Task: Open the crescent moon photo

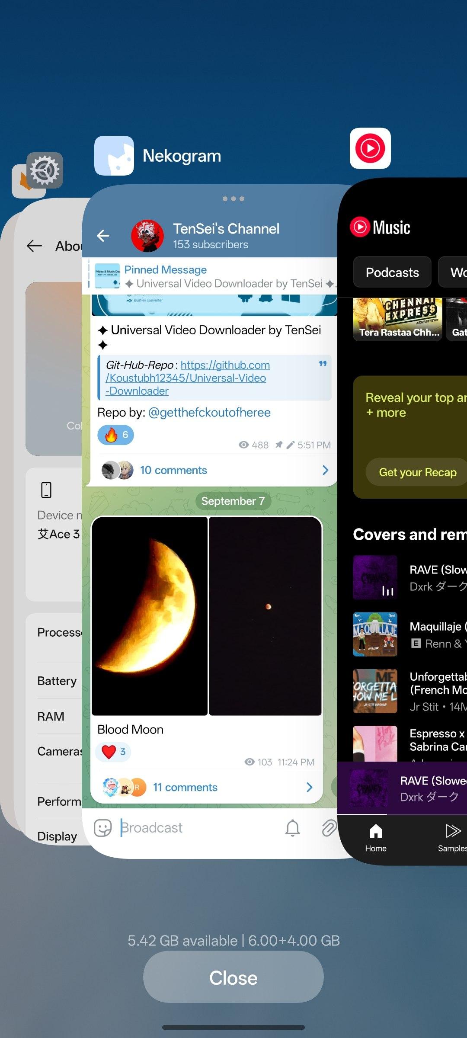Action: (150, 616)
